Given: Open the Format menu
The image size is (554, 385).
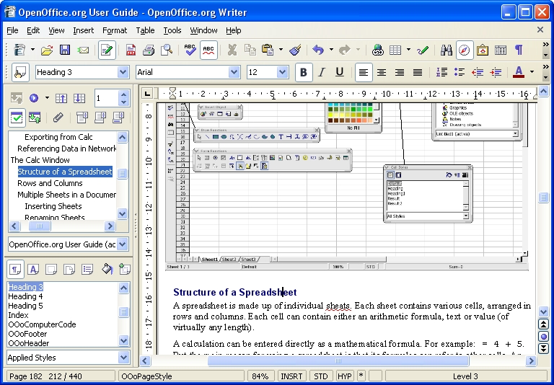Looking at the screenshot, I should click(x=115, y=30).
